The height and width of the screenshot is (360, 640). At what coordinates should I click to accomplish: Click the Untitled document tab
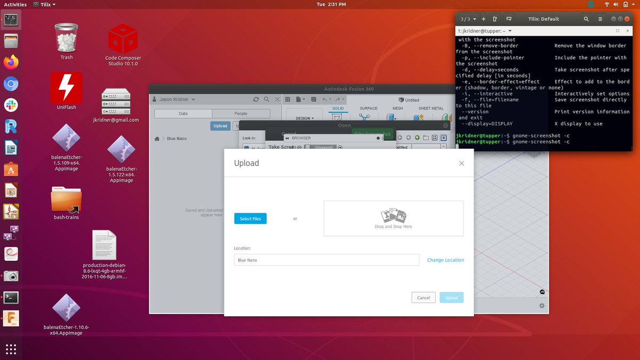coord(409,100)
